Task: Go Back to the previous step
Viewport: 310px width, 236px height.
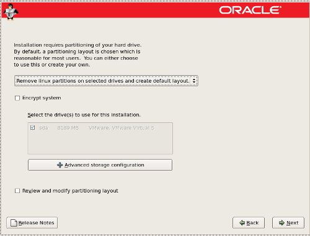Action: coord(249,223)
